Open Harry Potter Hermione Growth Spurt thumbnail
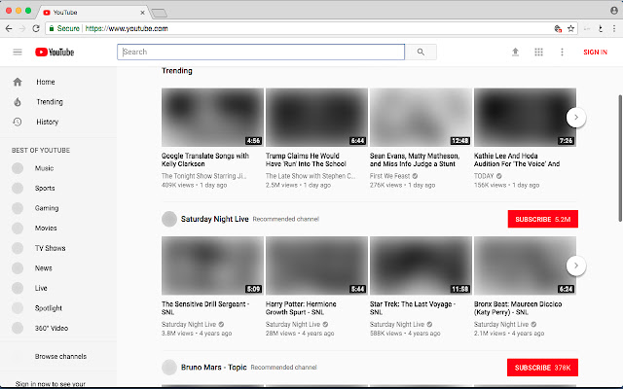The width and height of the screenshot is (623, 389). pos(316,265)
